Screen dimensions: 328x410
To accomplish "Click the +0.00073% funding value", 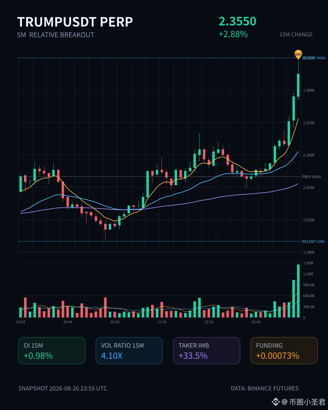I will (278, 356).
